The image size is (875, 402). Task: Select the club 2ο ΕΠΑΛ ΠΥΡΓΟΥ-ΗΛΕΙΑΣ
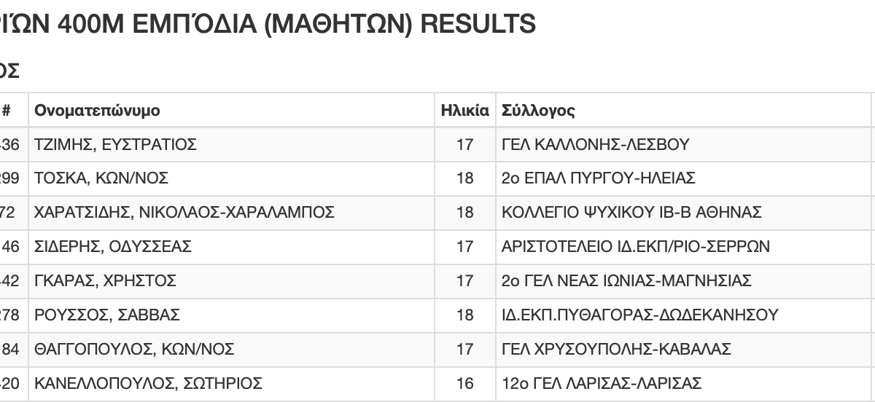coord(599,178)
